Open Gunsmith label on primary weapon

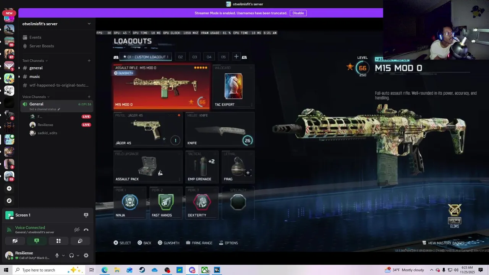[124, 73]
